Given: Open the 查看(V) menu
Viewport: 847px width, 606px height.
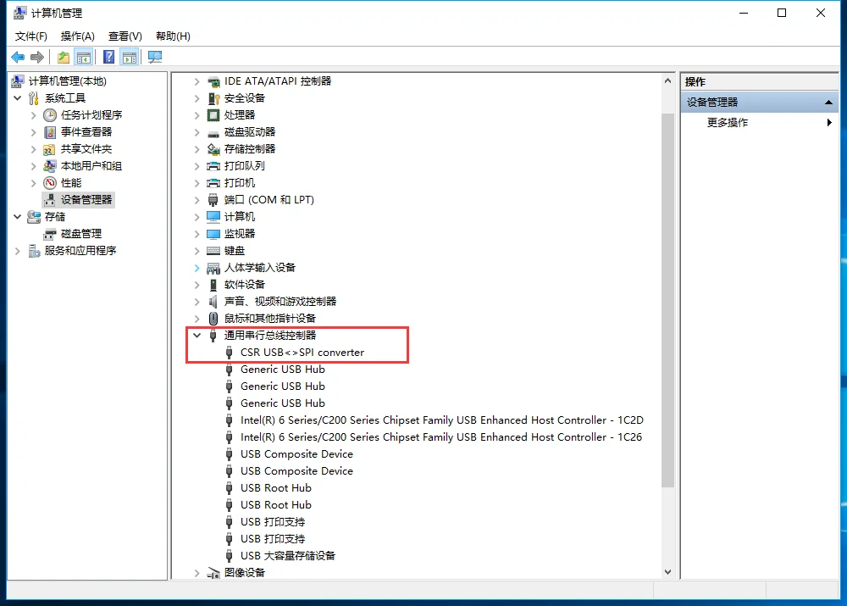Looking at the screenshot, I should coord(125,36).
